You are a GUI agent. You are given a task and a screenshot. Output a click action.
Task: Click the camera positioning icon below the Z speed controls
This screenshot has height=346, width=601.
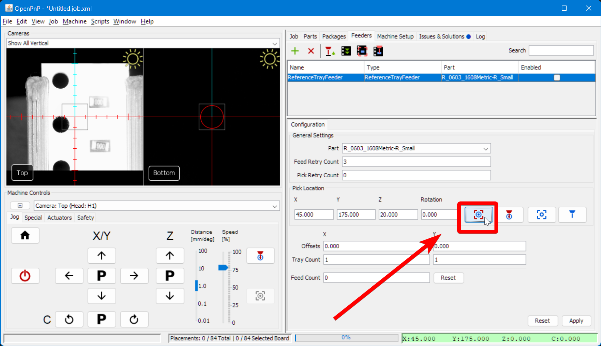(x=260, y=296)
